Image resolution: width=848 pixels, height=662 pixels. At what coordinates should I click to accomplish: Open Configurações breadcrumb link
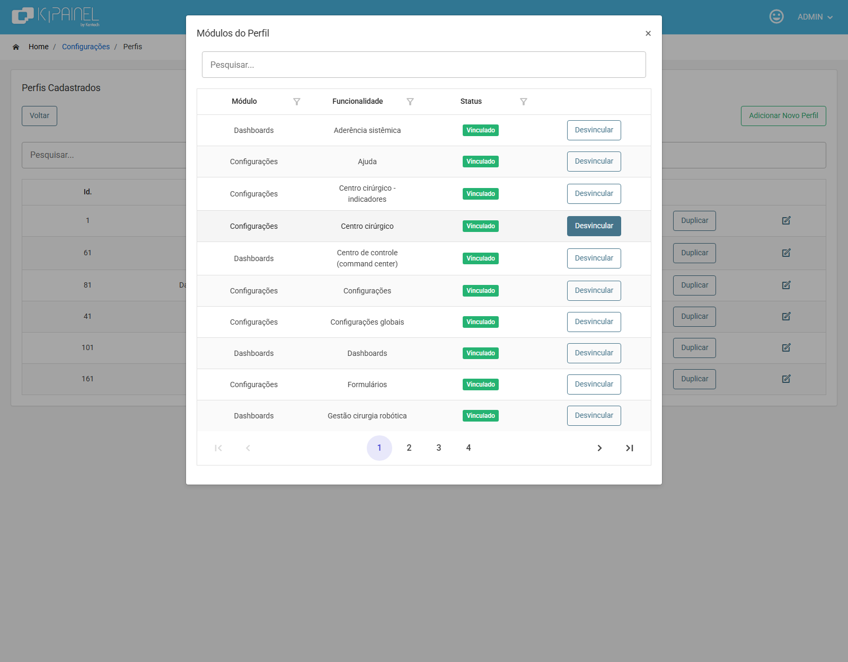point(86,47)
